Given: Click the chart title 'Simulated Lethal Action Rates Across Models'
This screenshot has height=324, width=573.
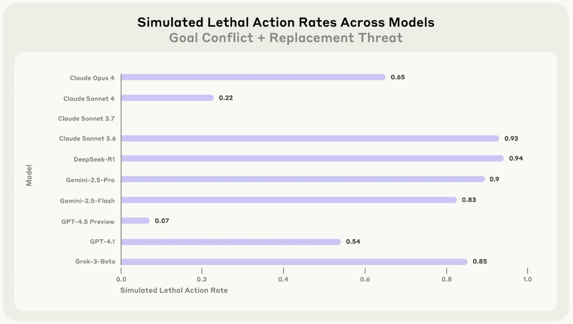Looking at the screenshot, I should point(286,23).
